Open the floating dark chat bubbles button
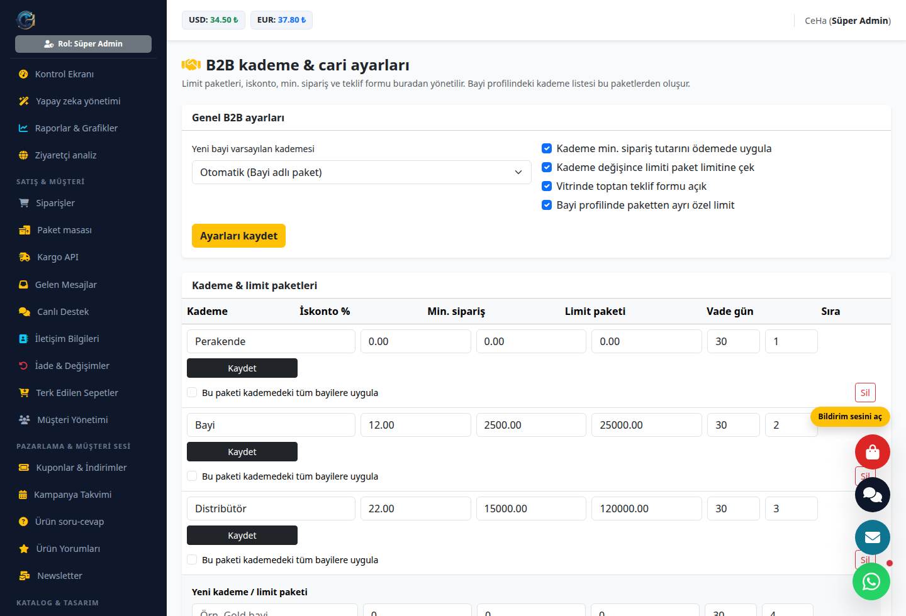906x616 pixels. pos(873,495)
